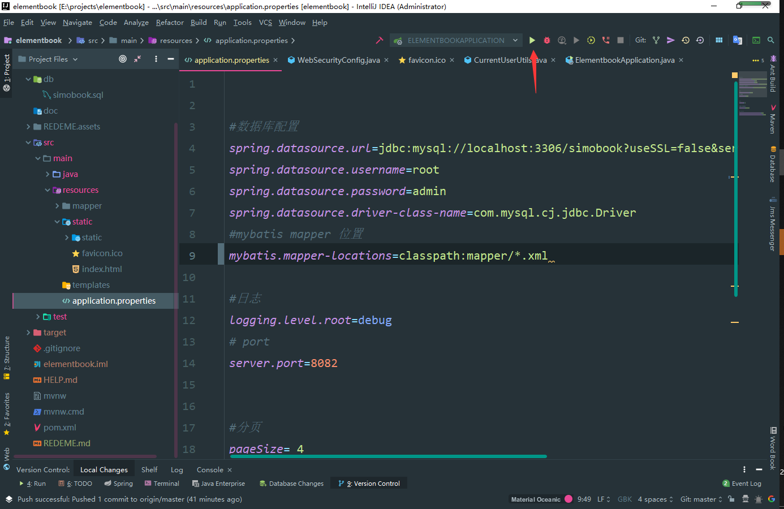The width and height of the screenshot is (784, 509).
Task: Expand the test folder node
Action: pyautogui.click(x=38, y=317)
